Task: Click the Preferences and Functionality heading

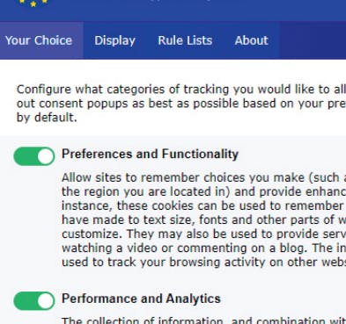Action: tap(150, 154)
